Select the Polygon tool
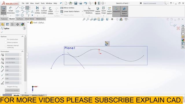 tap(22, 15)
